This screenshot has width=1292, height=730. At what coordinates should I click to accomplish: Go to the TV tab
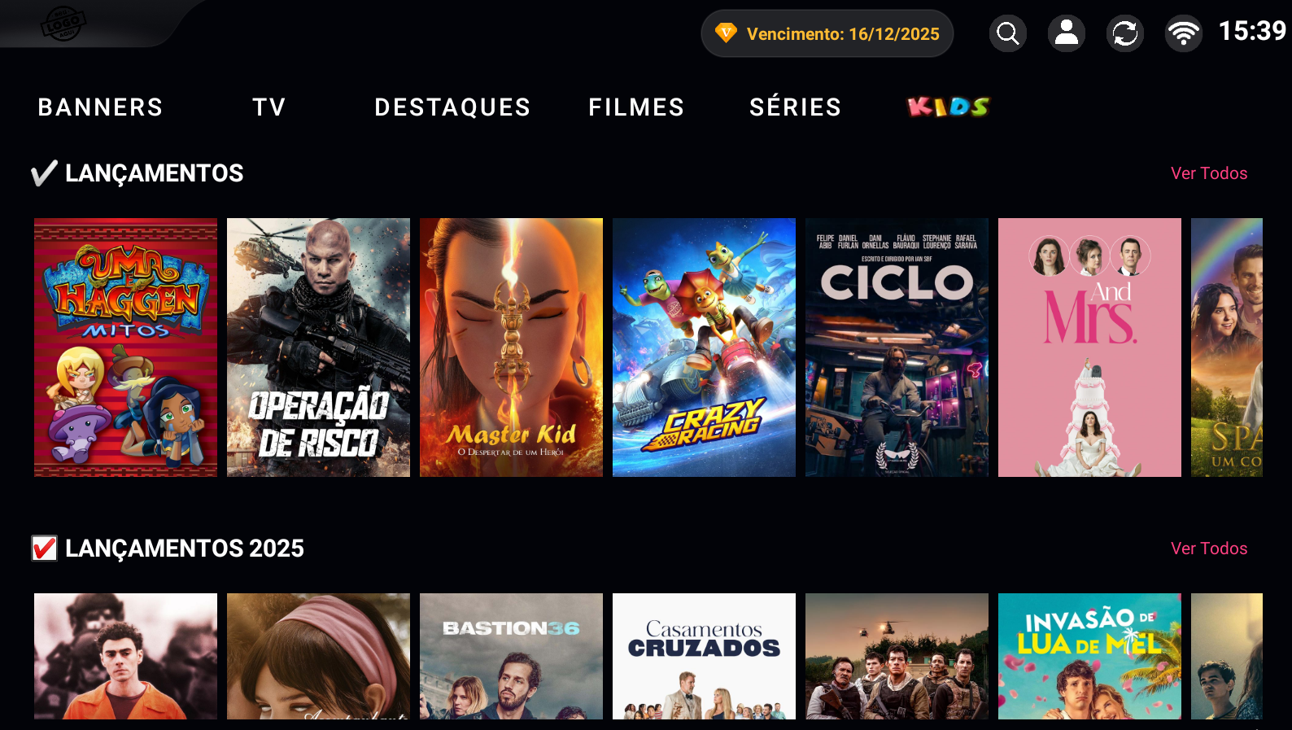point(269,107)
